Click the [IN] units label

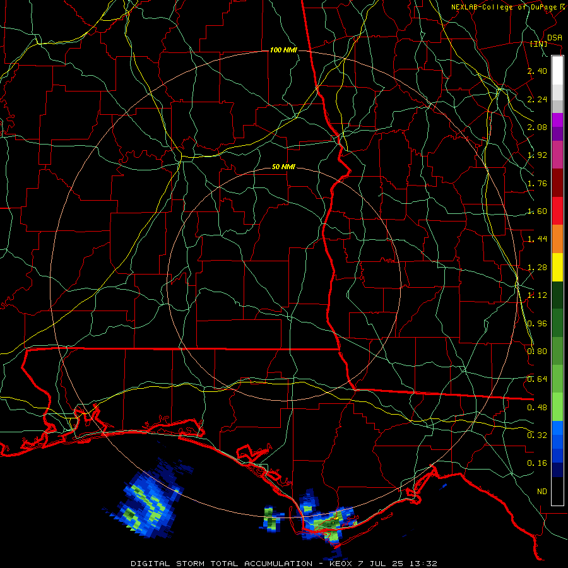[x=539, y=44]
